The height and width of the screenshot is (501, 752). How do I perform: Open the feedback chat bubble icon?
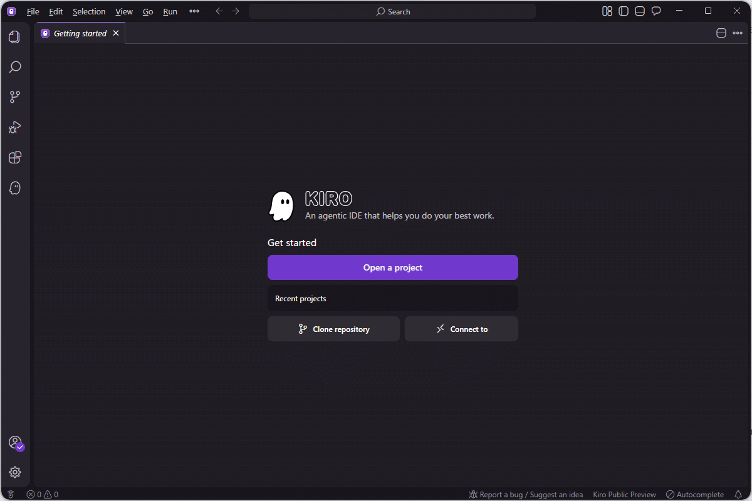655,11
